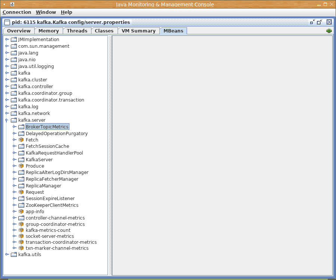Switch to the Overview tab
The height and width of the screenshot is (280, 336).
pyautogui.click(x=19, y=31)
